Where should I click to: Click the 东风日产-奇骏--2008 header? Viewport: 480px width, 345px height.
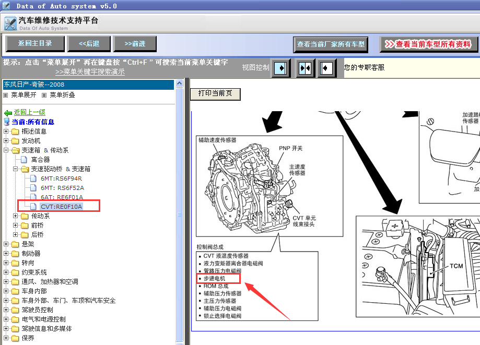(x=88, y=85)
